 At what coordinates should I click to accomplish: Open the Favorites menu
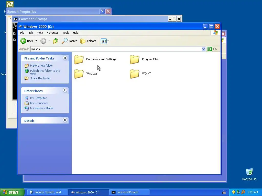tap(53, 33)
